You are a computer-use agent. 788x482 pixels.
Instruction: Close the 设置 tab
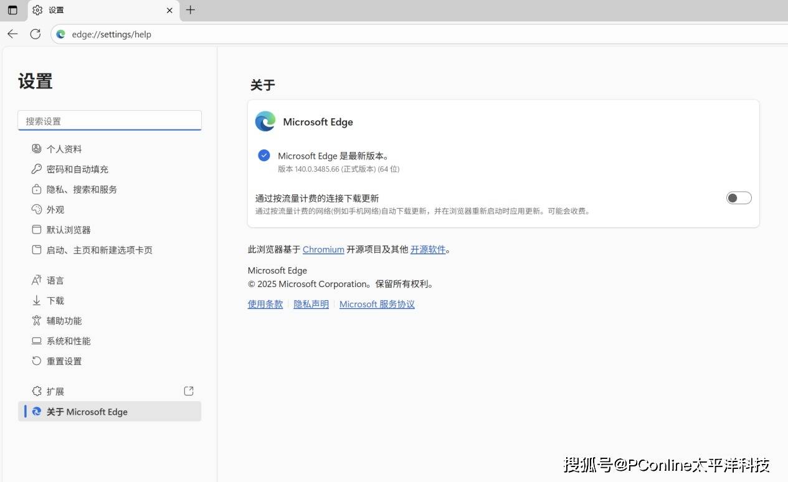pos(170,10)
